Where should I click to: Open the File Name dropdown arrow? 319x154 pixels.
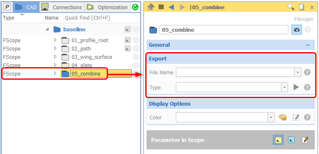(298, 73)
